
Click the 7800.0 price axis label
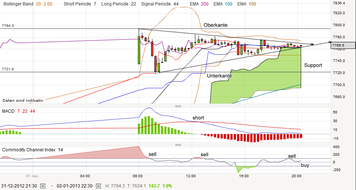click(338, 25)
